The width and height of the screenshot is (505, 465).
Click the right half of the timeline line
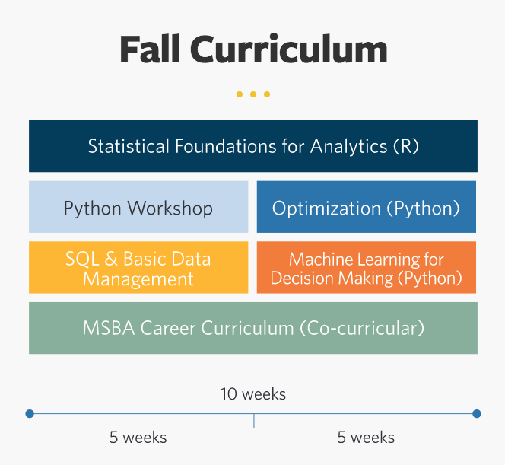point(365,413)
